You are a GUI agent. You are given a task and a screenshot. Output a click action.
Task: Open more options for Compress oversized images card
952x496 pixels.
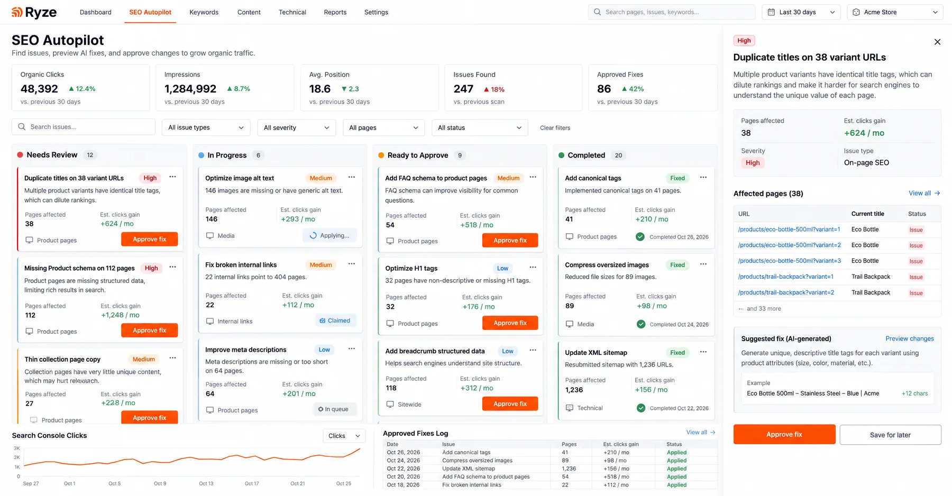coord(703,264)
